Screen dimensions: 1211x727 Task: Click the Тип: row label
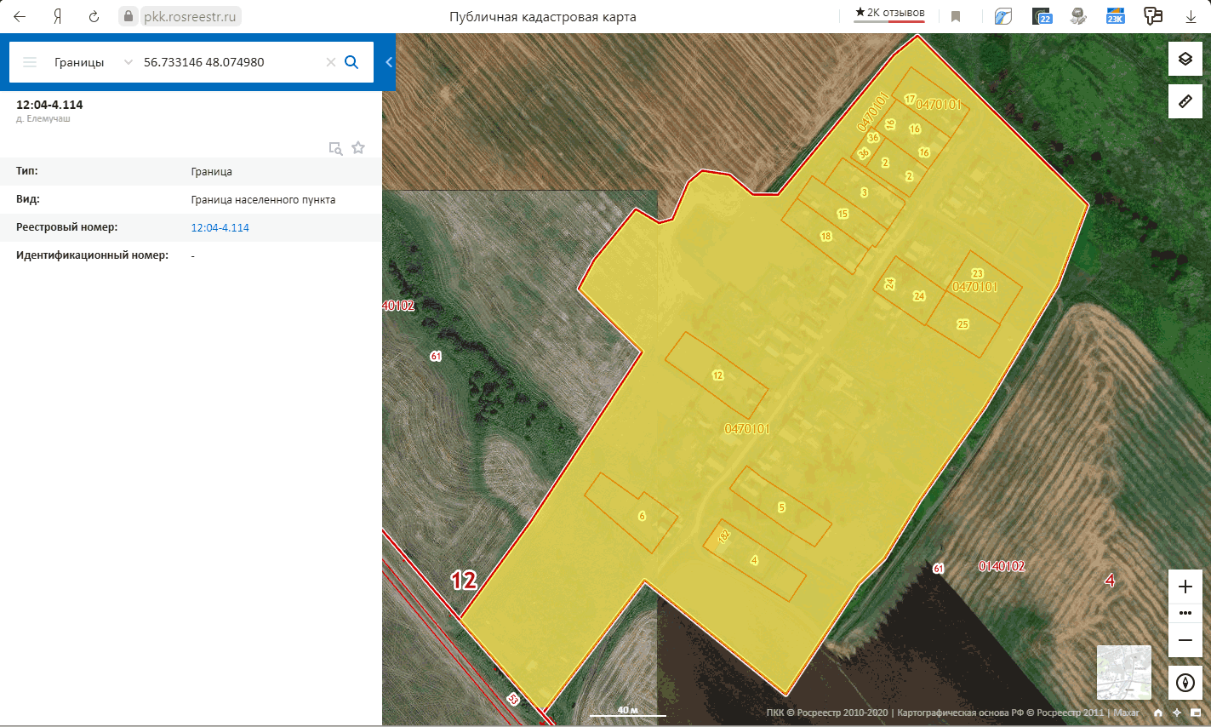click(27, 171)
